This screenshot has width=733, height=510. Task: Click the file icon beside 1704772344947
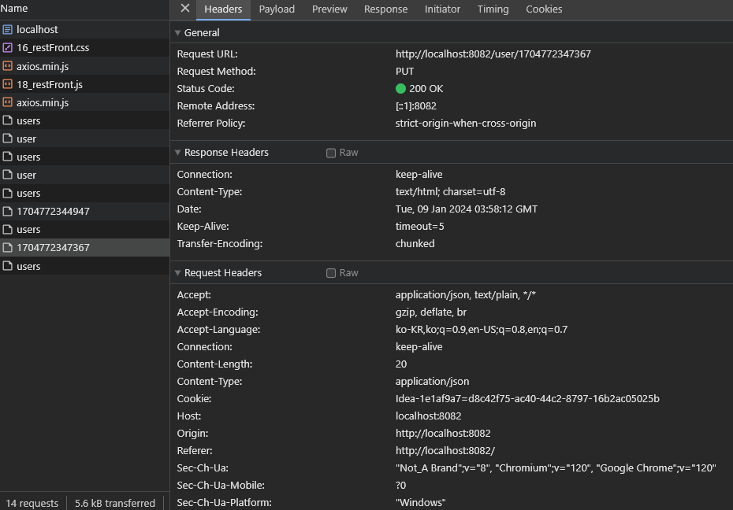point(7,211)
